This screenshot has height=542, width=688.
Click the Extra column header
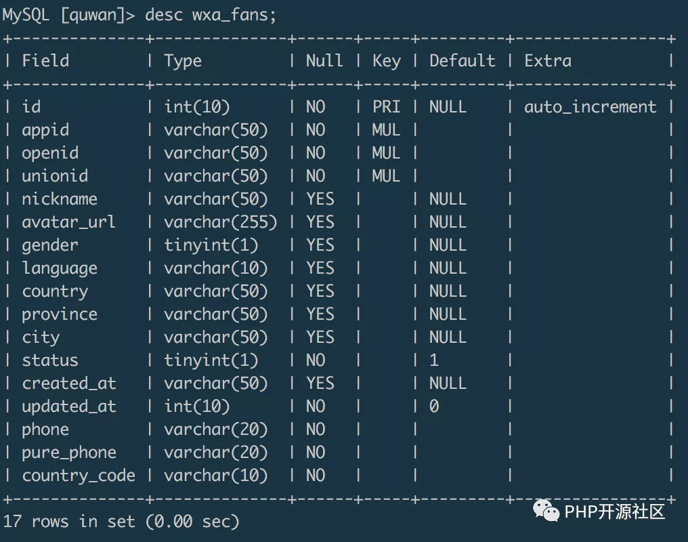[x=548, y=61]
